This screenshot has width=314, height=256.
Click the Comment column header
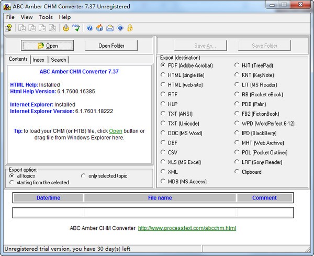(x=264, y=198)
